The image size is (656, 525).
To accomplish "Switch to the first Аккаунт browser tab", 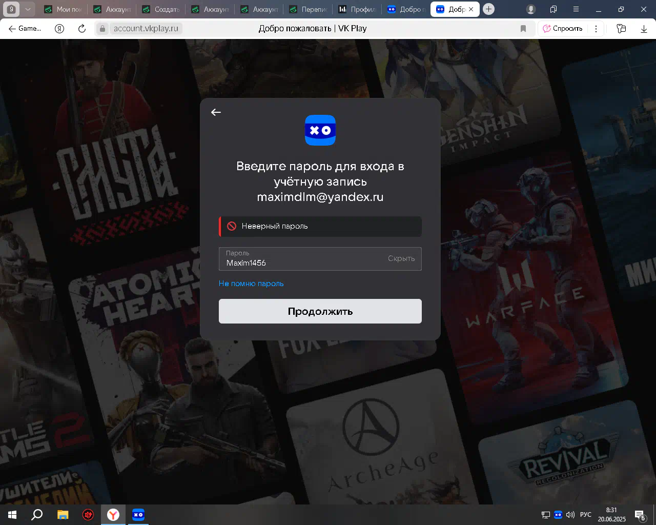I will 112,9.
